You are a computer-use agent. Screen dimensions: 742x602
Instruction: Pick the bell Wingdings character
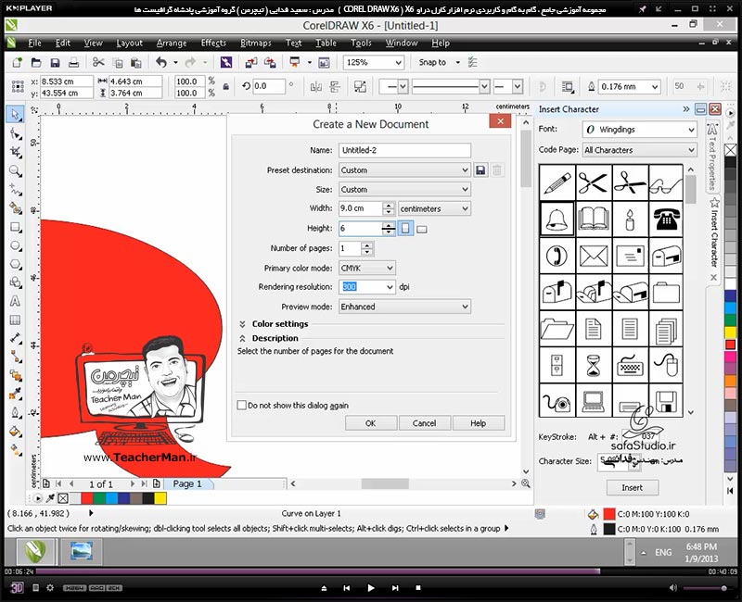[557, 219]
